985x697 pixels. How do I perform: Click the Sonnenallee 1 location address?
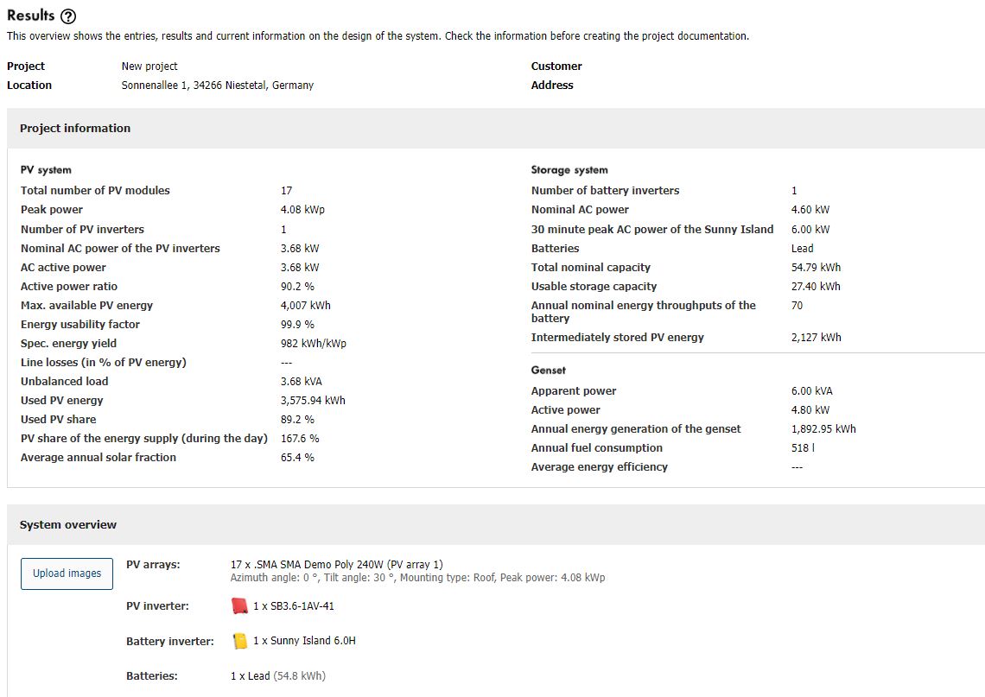pyautogui.click(x=217, y=86)
